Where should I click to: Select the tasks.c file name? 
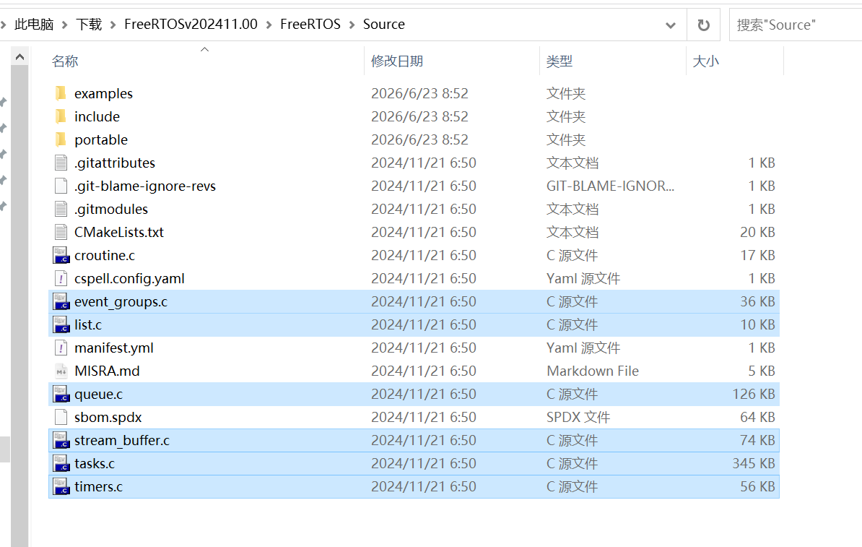click(x=95, y=463)
